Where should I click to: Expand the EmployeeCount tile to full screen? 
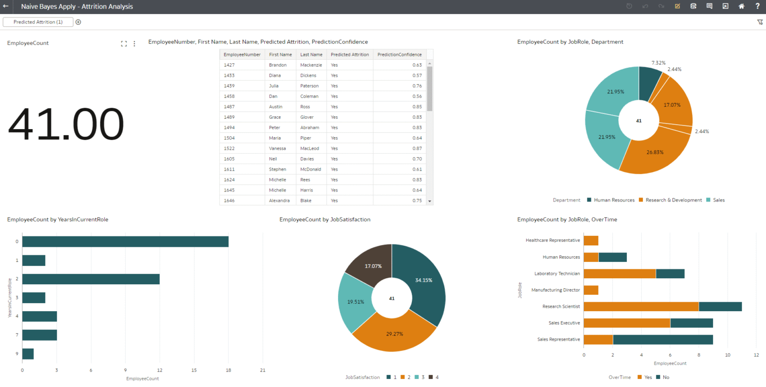124,43
